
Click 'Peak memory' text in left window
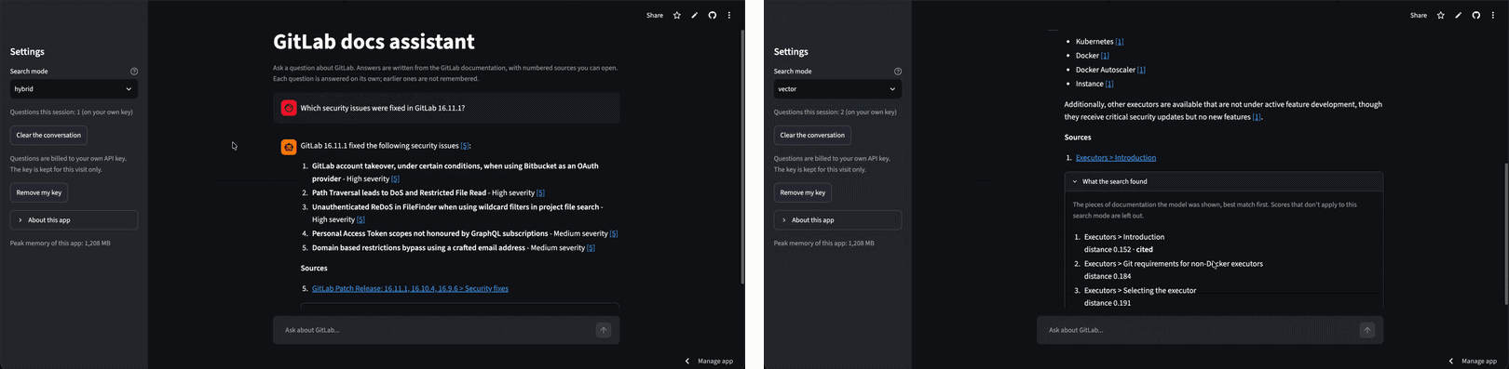coord(61,244)
